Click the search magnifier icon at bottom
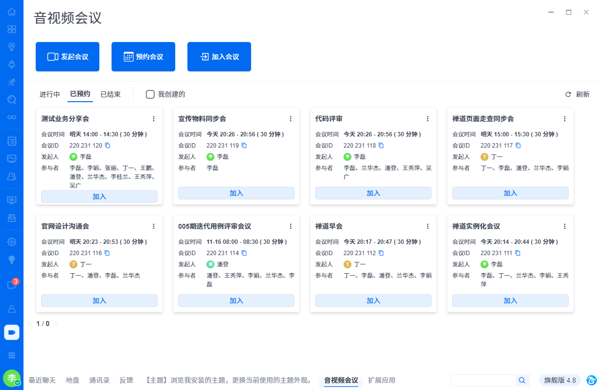The width and height of the screenshot is (600, 390). [522, 380]
